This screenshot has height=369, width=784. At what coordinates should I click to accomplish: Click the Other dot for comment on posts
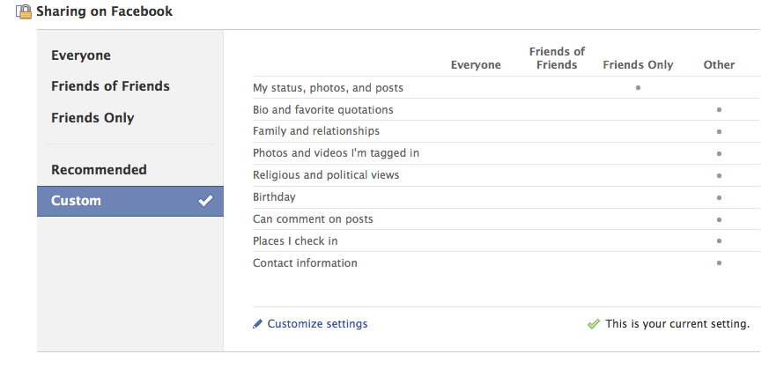coord(719,219)
